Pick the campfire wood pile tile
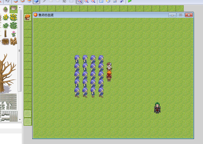The width and height of the screenshot is (203, 144). click(6, 41)
